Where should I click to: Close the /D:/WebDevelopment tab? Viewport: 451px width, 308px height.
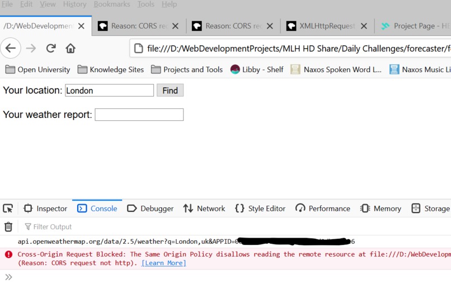point(81,26)
